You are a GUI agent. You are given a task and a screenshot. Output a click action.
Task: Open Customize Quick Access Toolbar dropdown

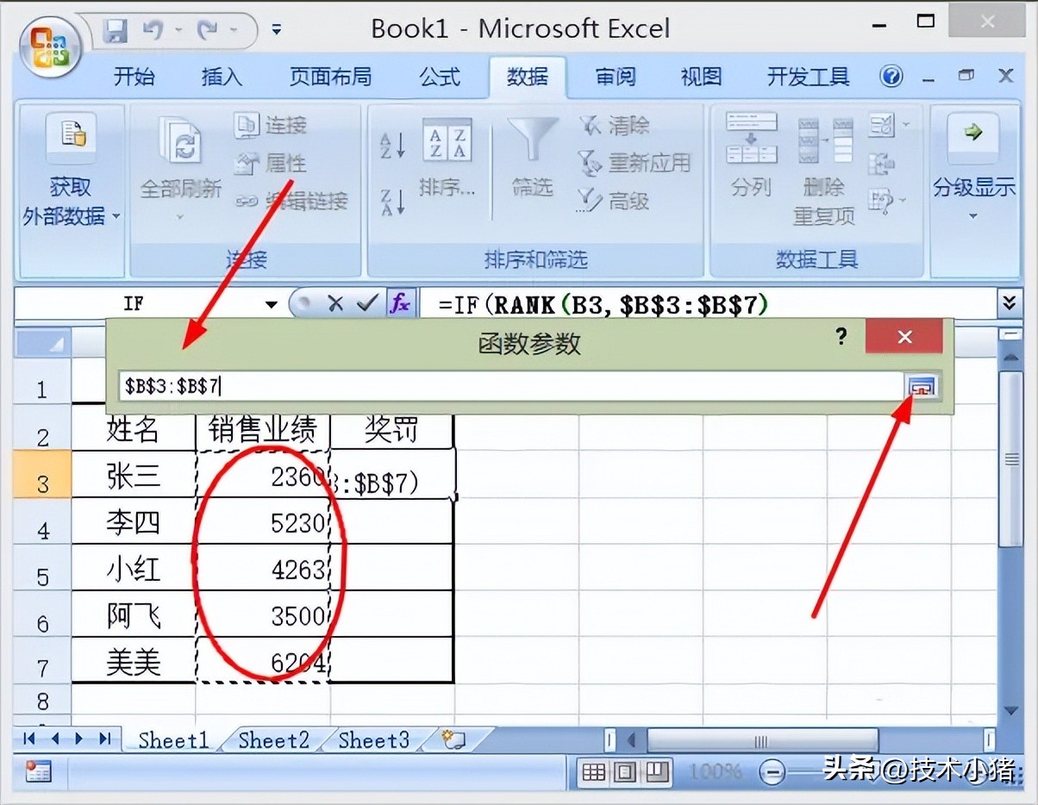(x=277, y=30)
